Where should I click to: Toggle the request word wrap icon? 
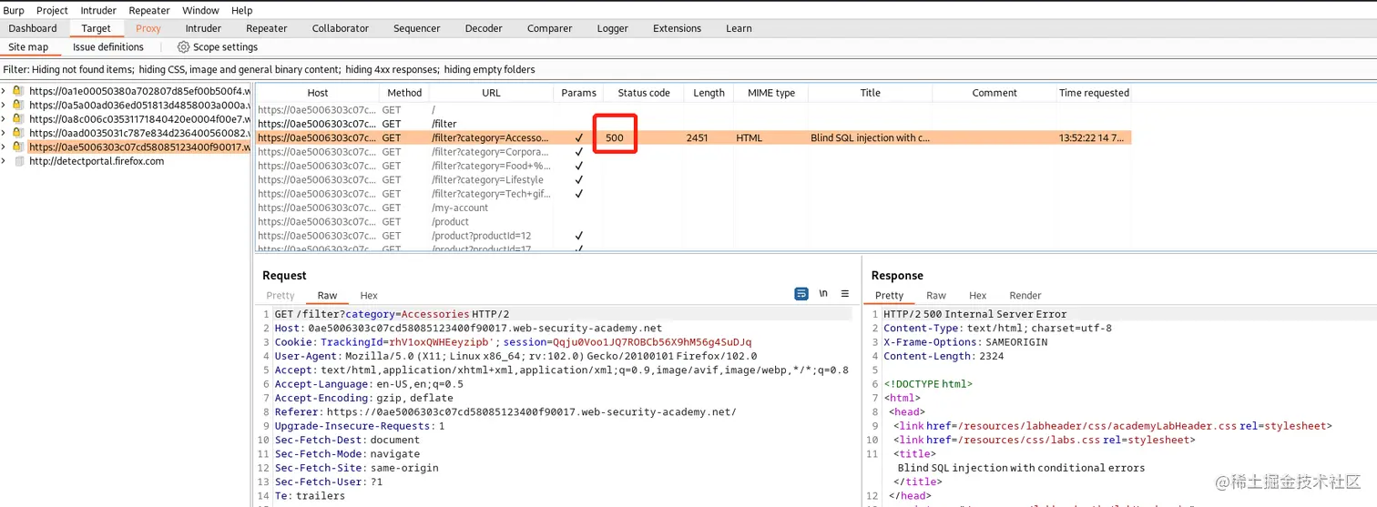click(801, 294)
